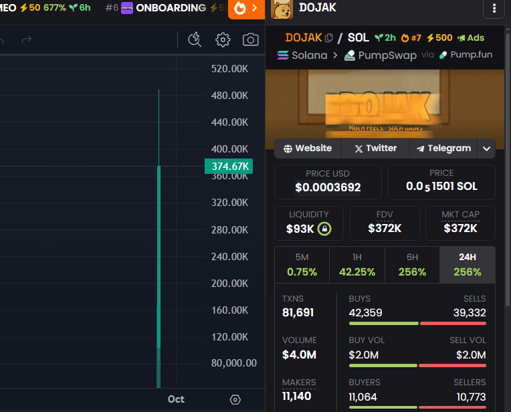Image resolution: width=511 pixels, height=412 pixels.
Task: Click the buys versus sells ratio bar
Action: click(x=417, y=323)
